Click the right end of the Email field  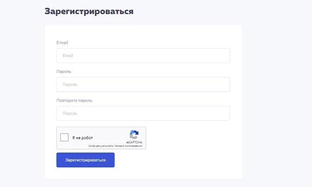[224, 56]
